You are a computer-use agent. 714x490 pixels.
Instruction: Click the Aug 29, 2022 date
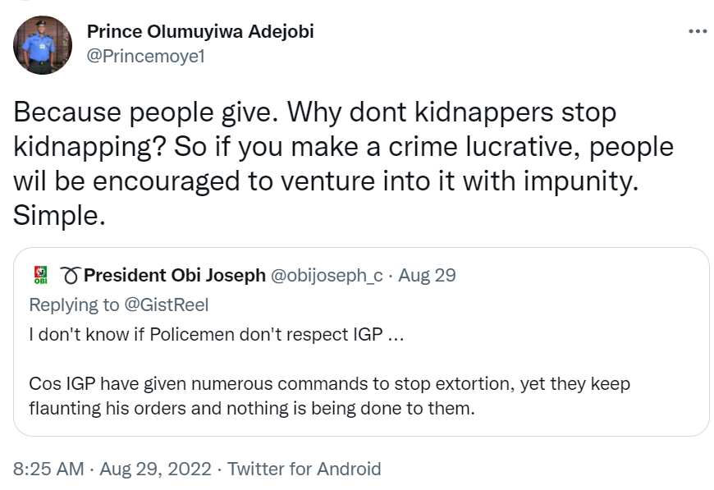pos(157,469)
